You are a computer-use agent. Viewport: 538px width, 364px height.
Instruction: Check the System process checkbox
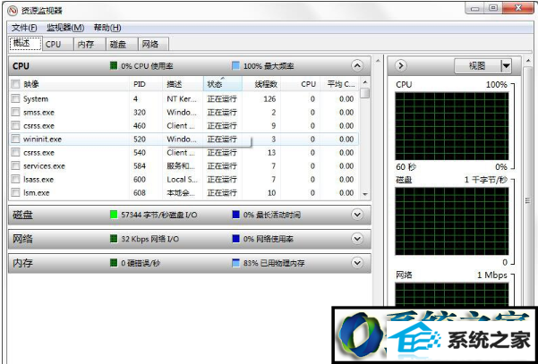coord(15,98)
